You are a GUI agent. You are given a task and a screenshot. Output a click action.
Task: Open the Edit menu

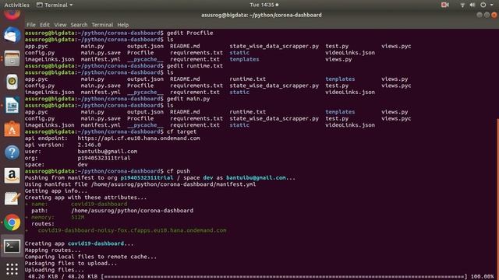(44, 25)
